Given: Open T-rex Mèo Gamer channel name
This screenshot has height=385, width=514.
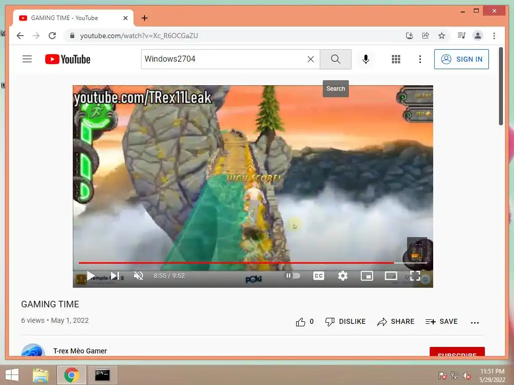Looking at the screenshot, I should coord(80,351).
